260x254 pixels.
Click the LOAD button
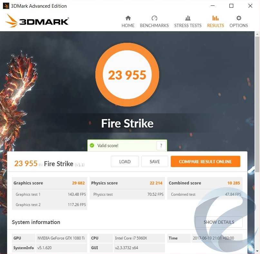point(125,162)
